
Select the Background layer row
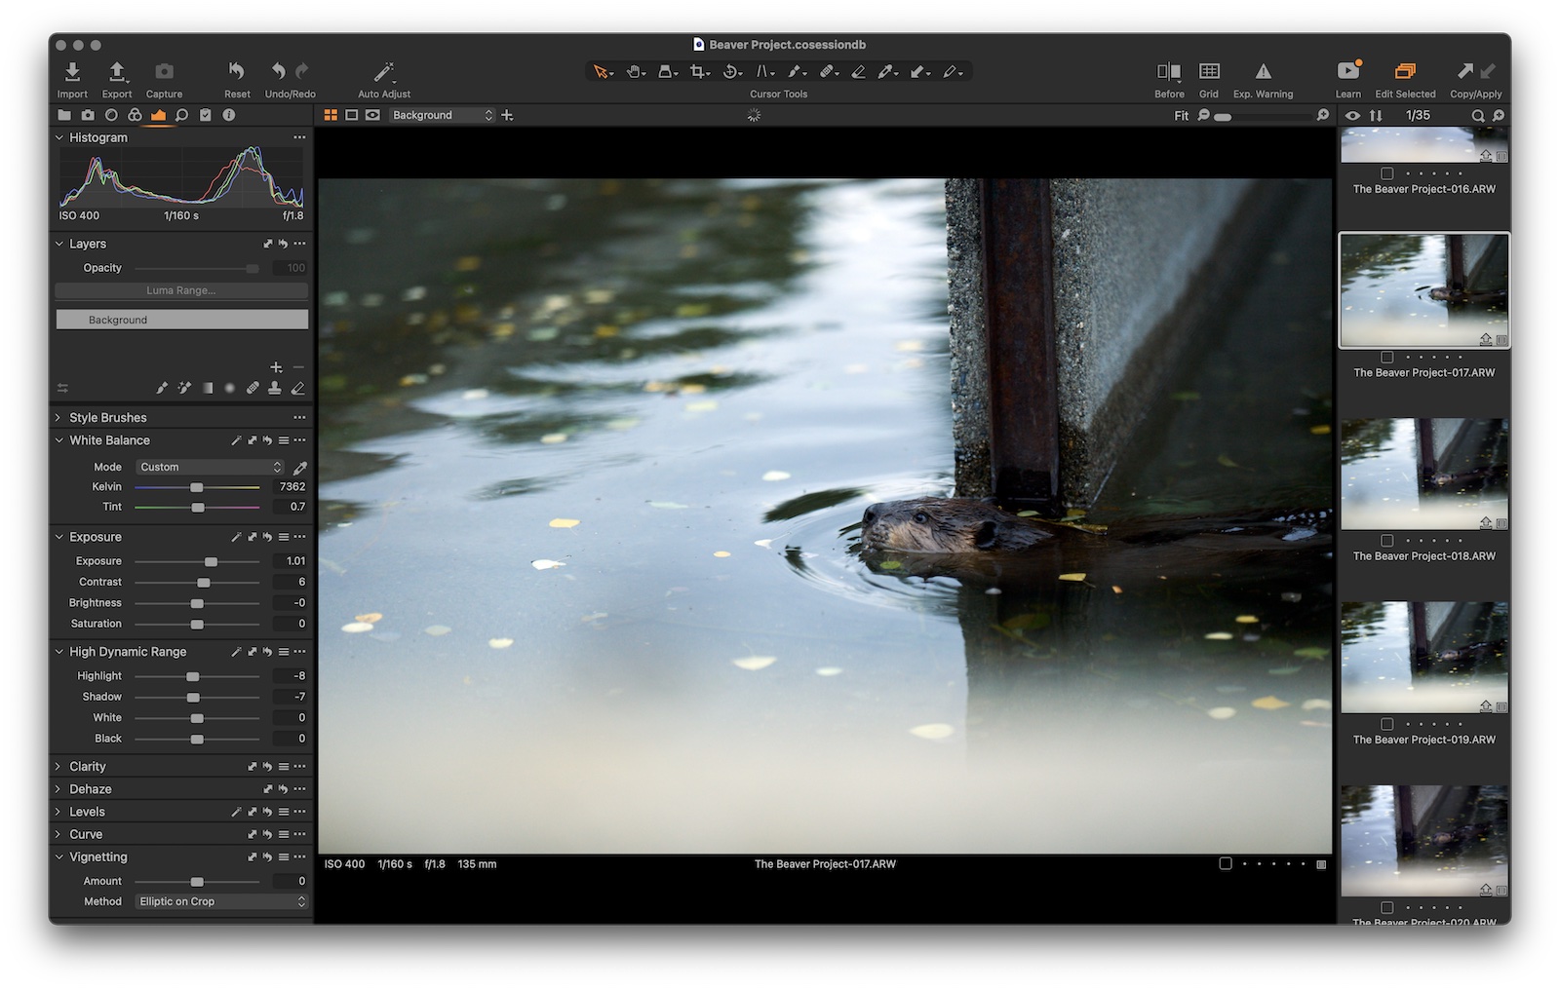pos(182,320)
